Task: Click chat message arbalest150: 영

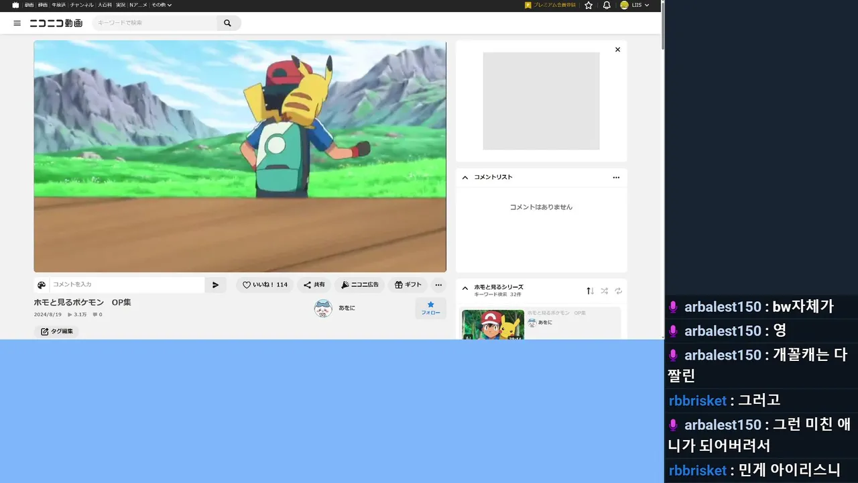Action: (x=727, y=331)
